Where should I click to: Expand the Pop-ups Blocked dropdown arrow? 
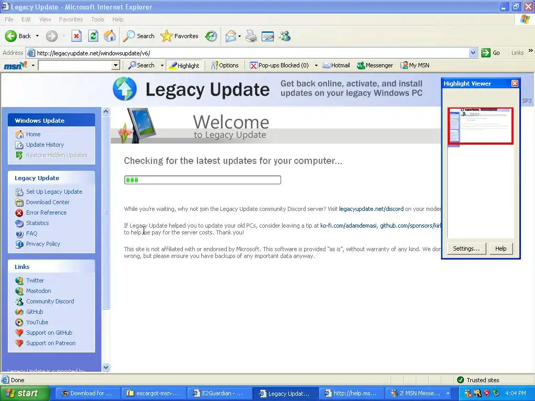[x=316, y=65]
